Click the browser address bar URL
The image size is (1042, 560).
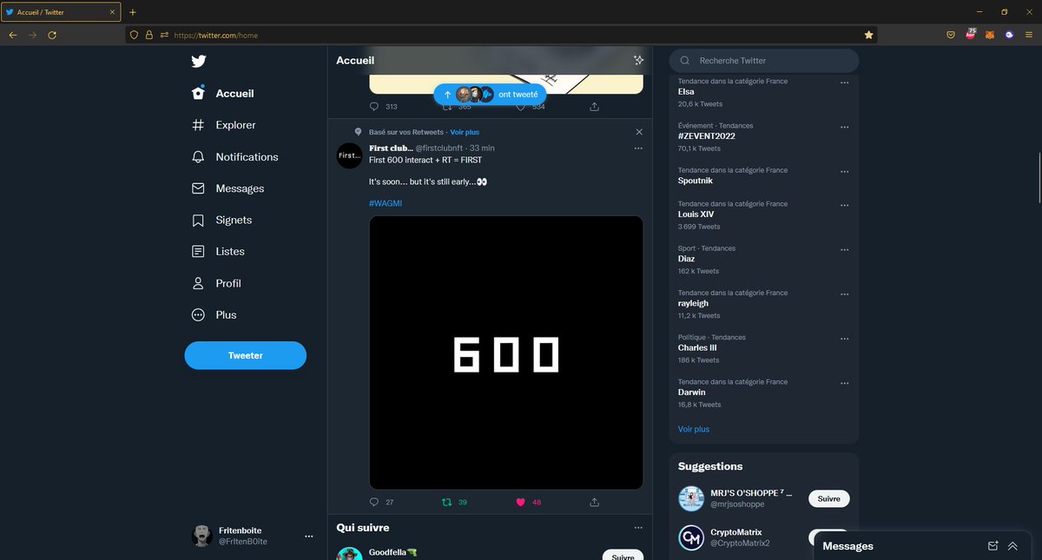point(215,36)
